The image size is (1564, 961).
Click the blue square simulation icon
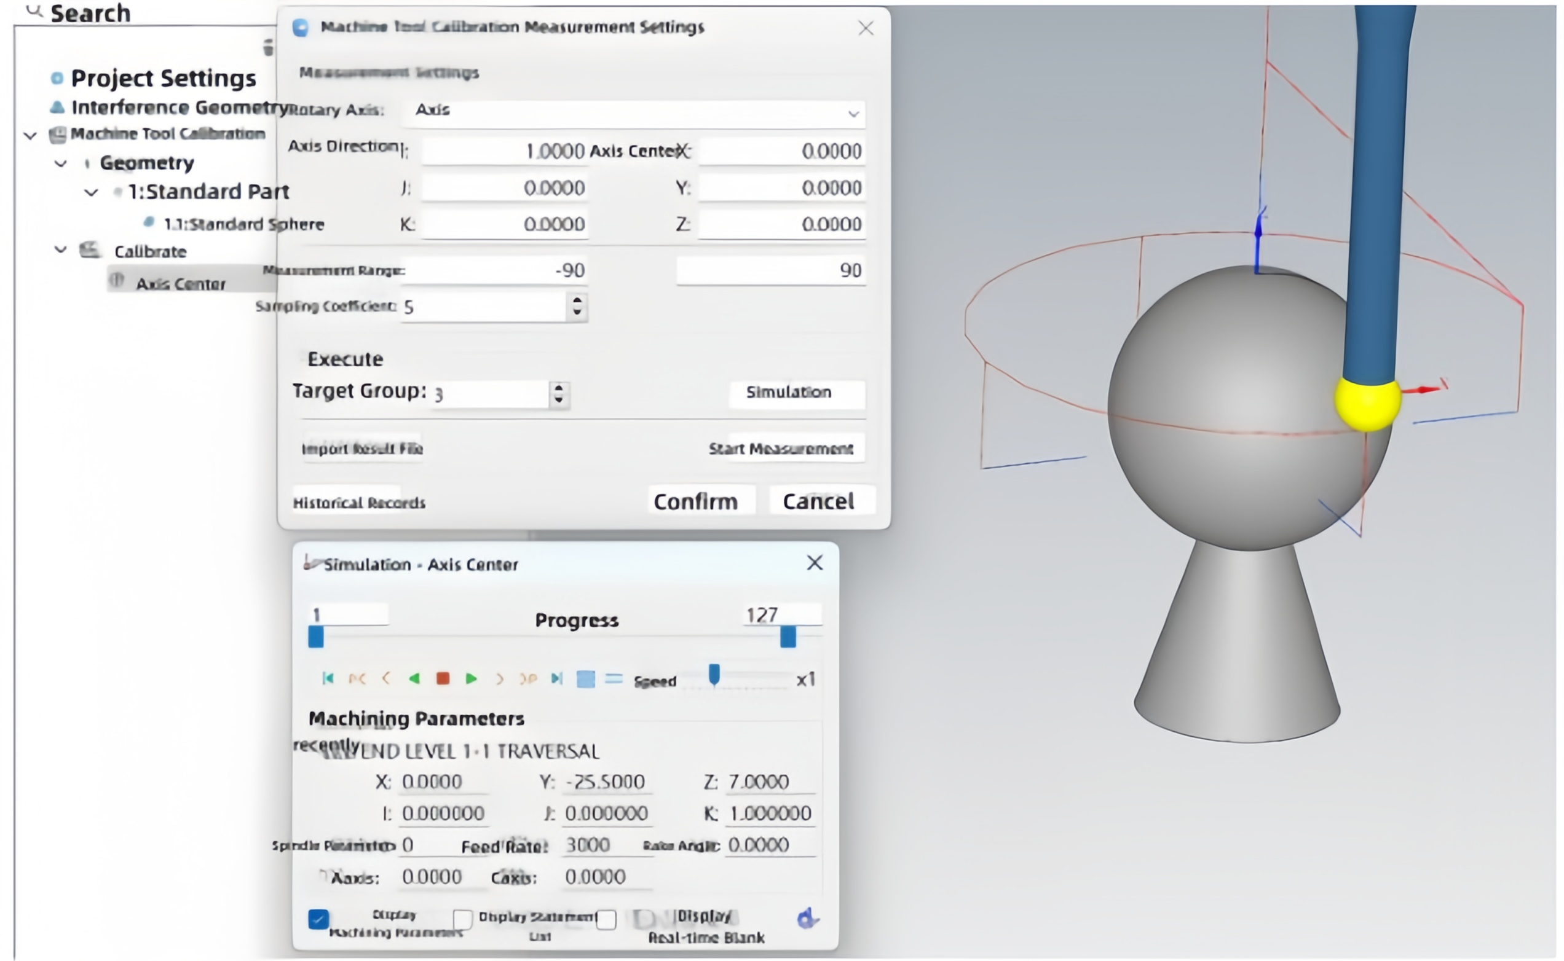(585, 679)
